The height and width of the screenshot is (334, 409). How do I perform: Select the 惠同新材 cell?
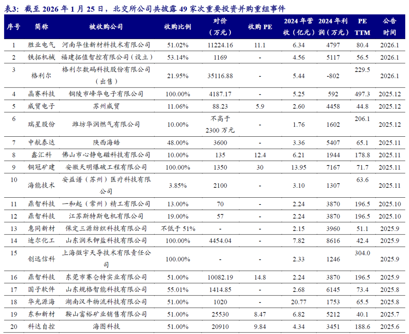pos(42,228)
